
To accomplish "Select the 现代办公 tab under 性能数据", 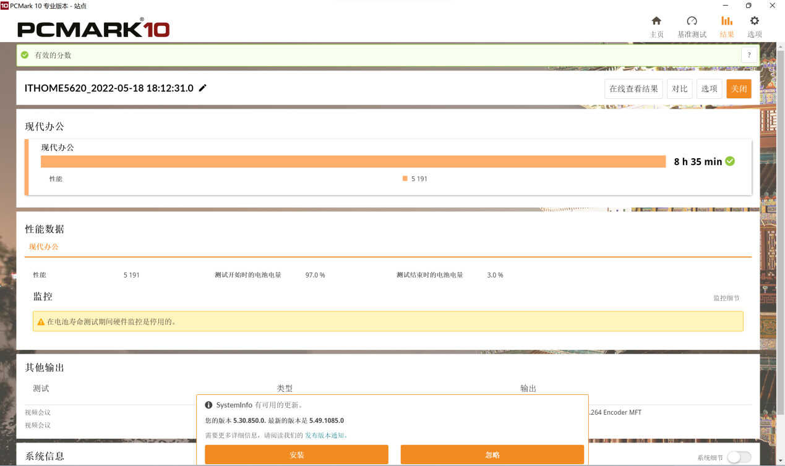I will pos(44,247).
